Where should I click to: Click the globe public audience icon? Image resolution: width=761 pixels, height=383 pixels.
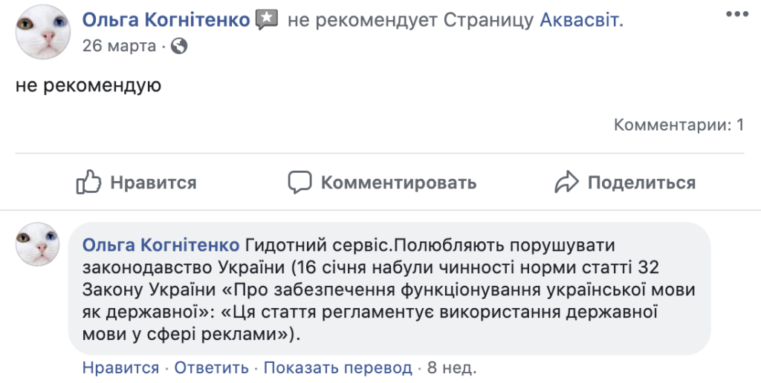tap(179, 46)
